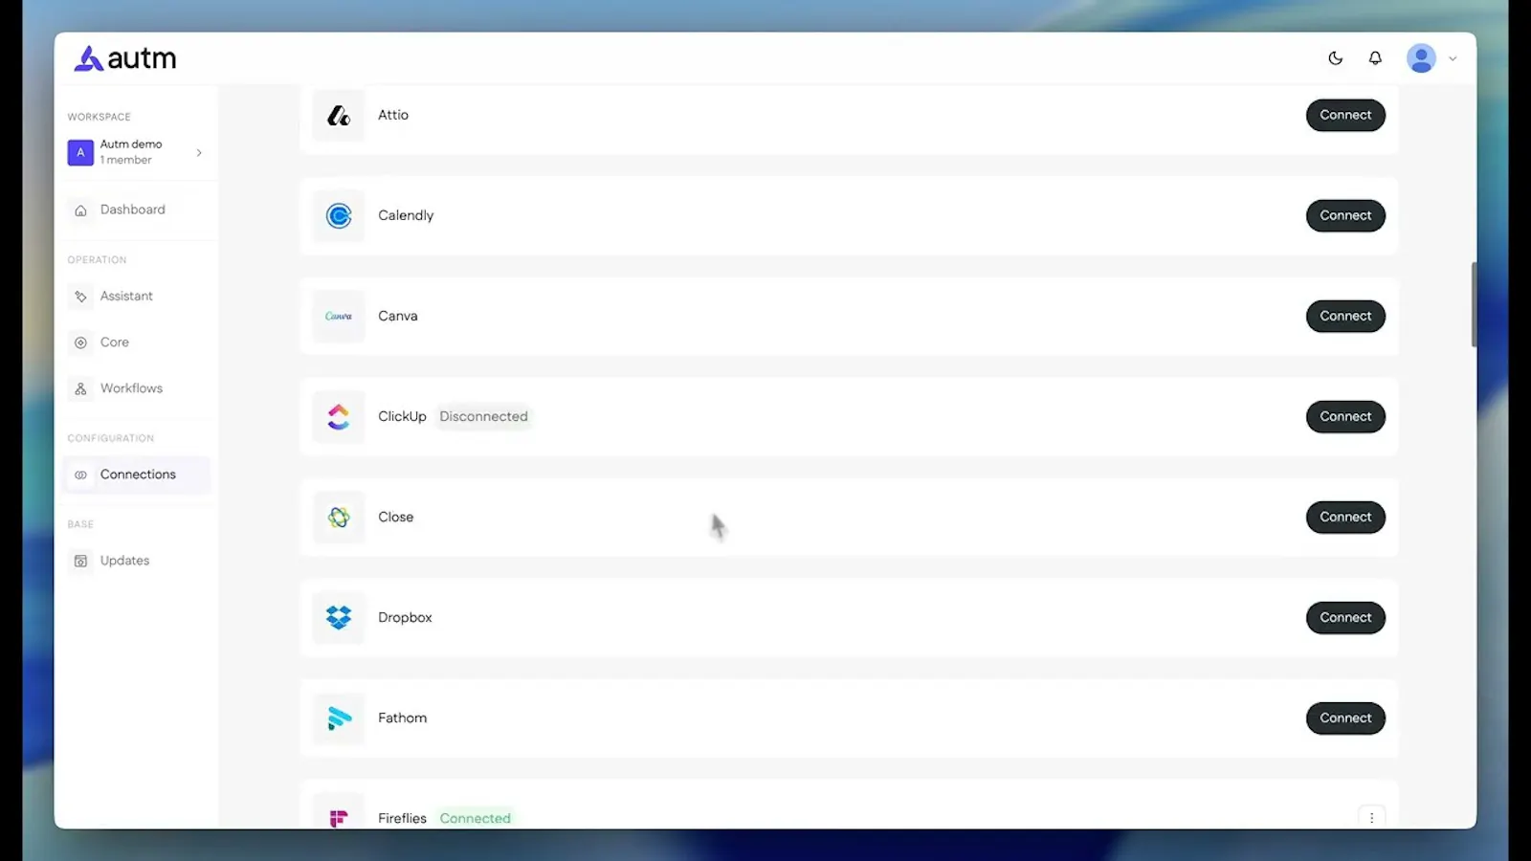This screenshot has height=861, width=1531.
Task: Connect the Calendly integration
Action: 1345,215
